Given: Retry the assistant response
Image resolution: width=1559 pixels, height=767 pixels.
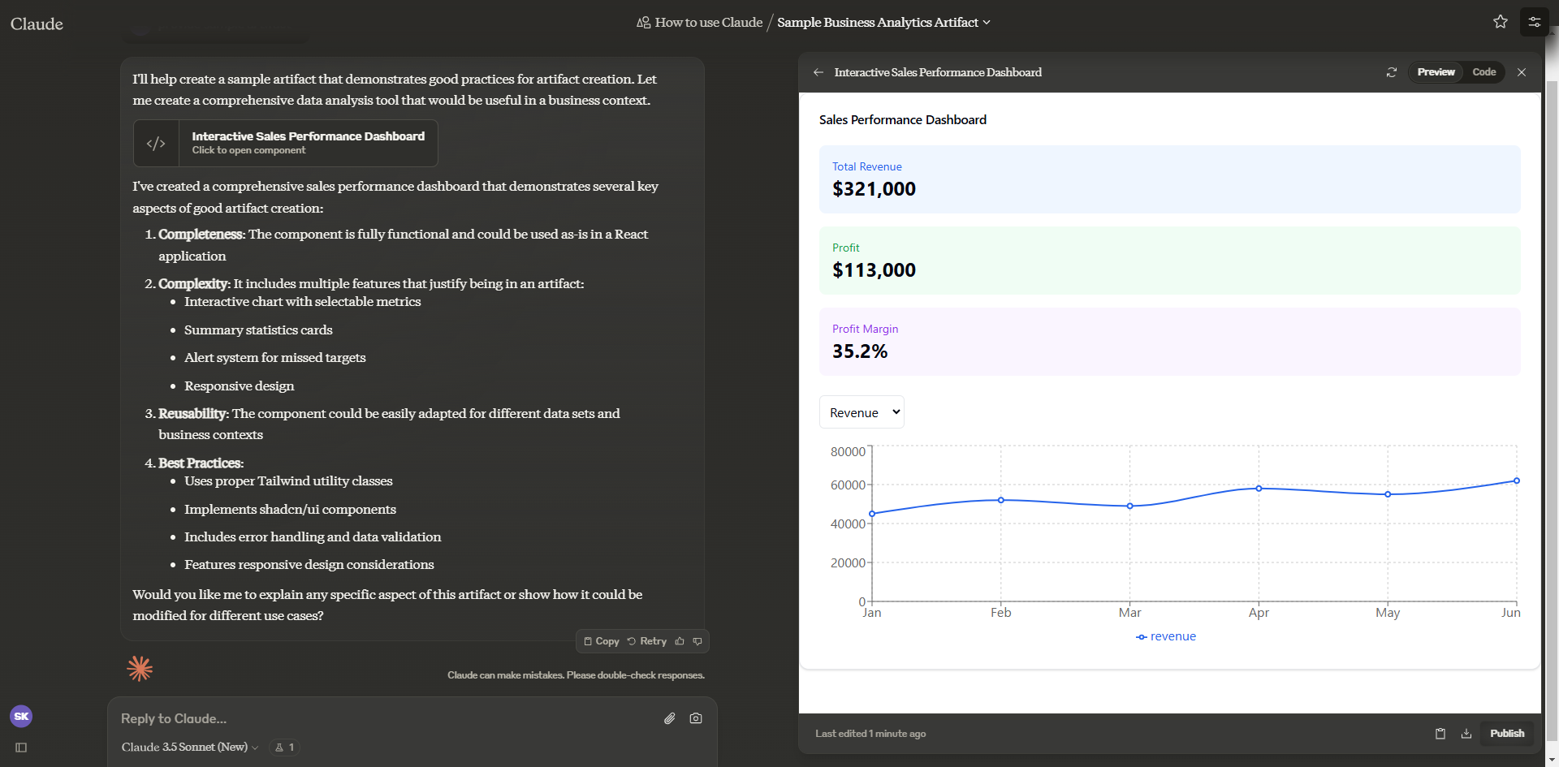Looking at the screenshot, I should [647, 641].
